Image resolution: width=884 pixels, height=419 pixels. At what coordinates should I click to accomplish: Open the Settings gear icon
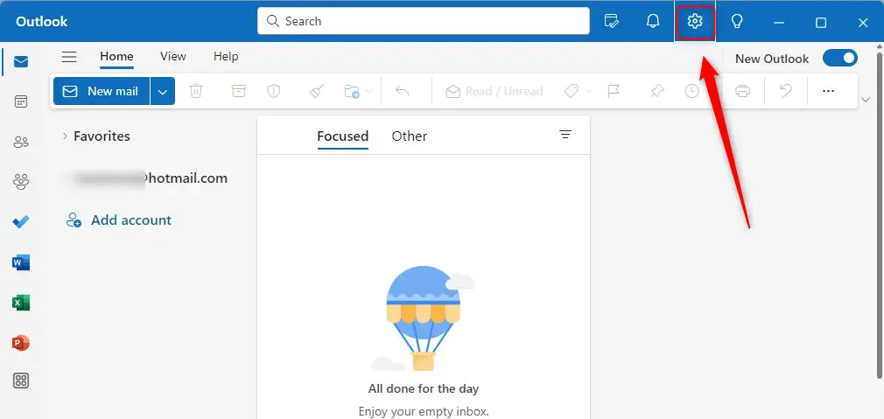[x=695, y=21]
